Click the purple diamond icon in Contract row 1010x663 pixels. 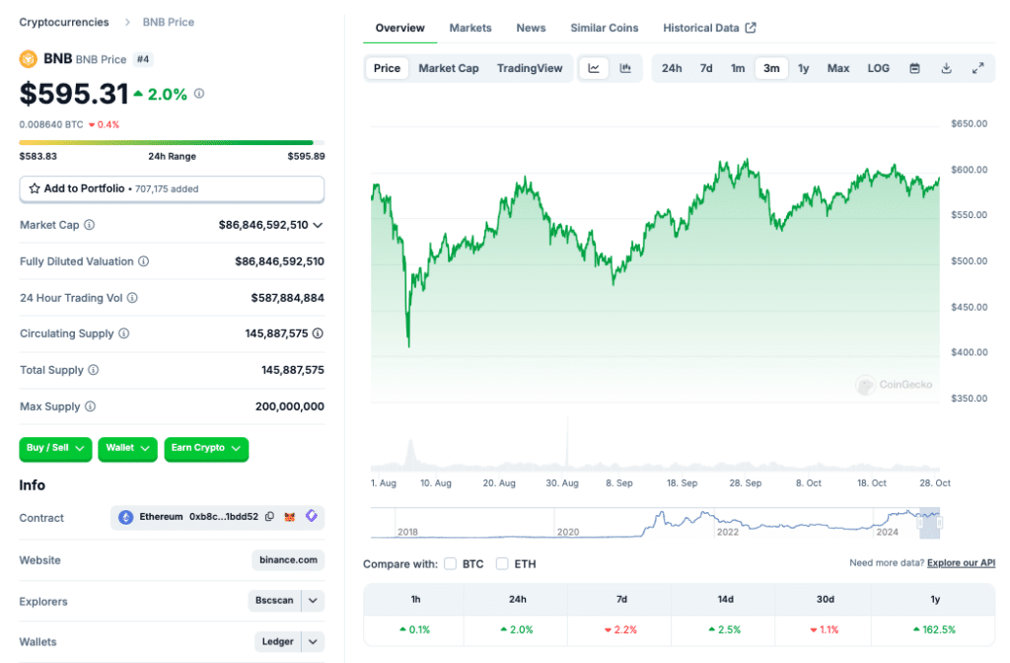click(312, 515)
